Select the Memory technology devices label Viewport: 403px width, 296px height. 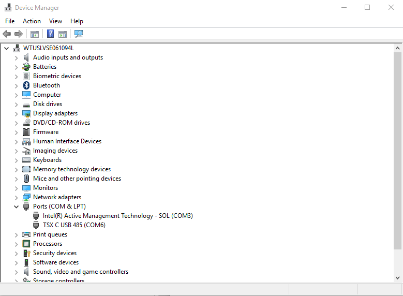coord(72,169)
